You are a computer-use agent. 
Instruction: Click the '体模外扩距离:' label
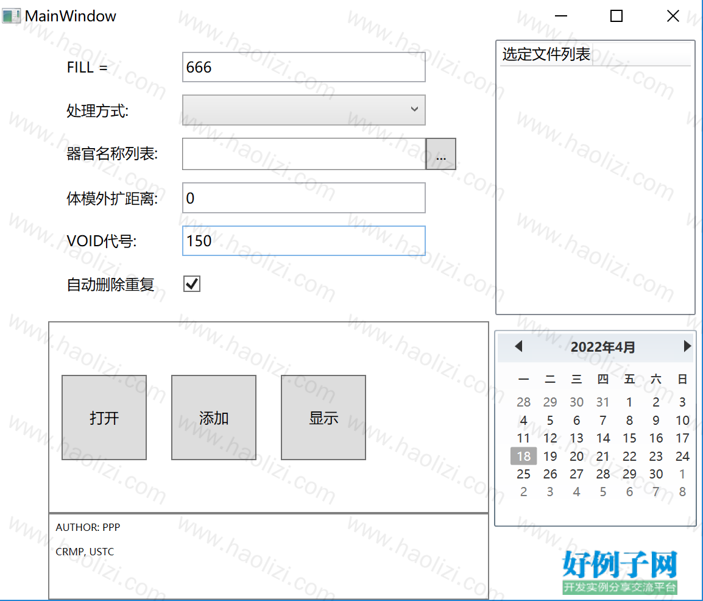[112, 198]
